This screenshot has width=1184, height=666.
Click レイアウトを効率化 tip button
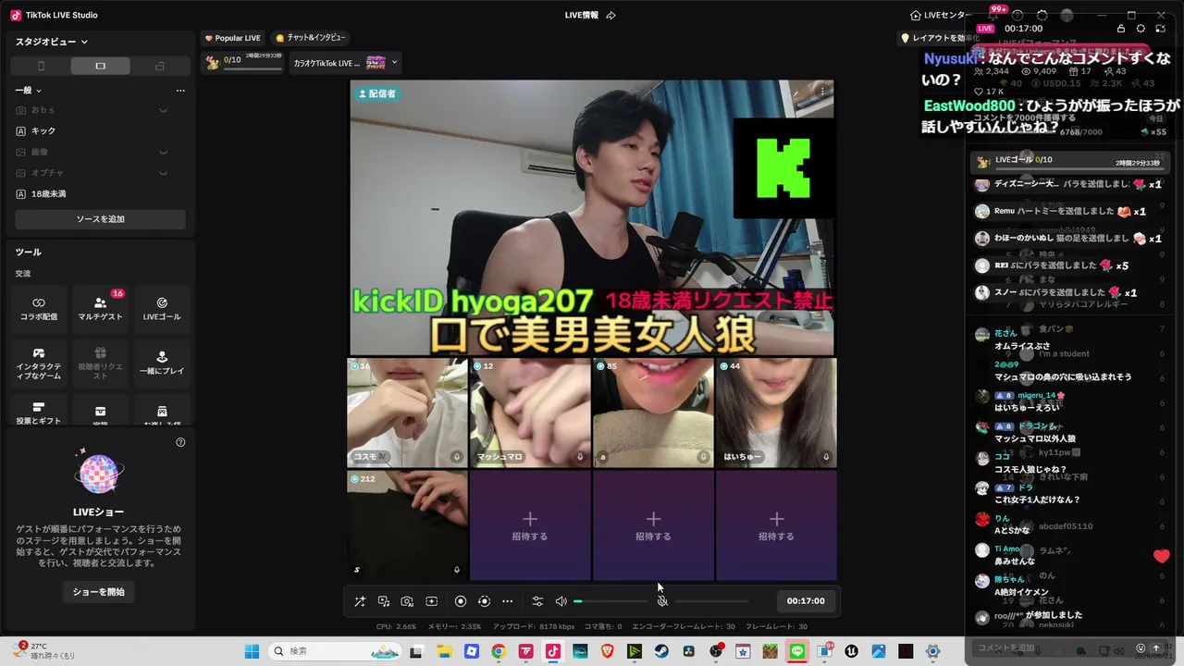939,38
